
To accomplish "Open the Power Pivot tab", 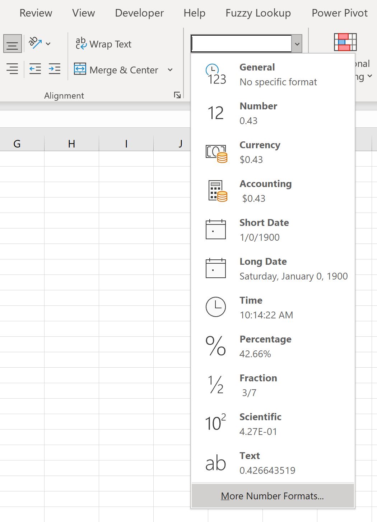I will point(340,13).
